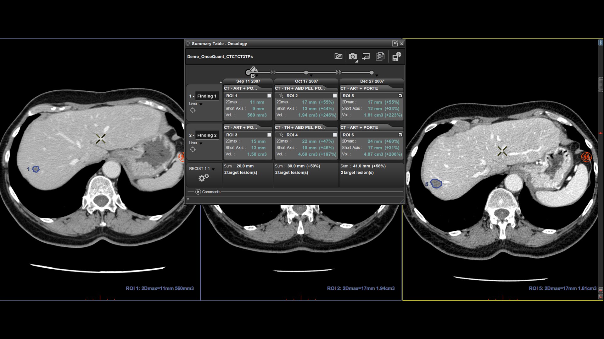Open Finding 1 Liver organ dropdown

[x=201, y=104]
